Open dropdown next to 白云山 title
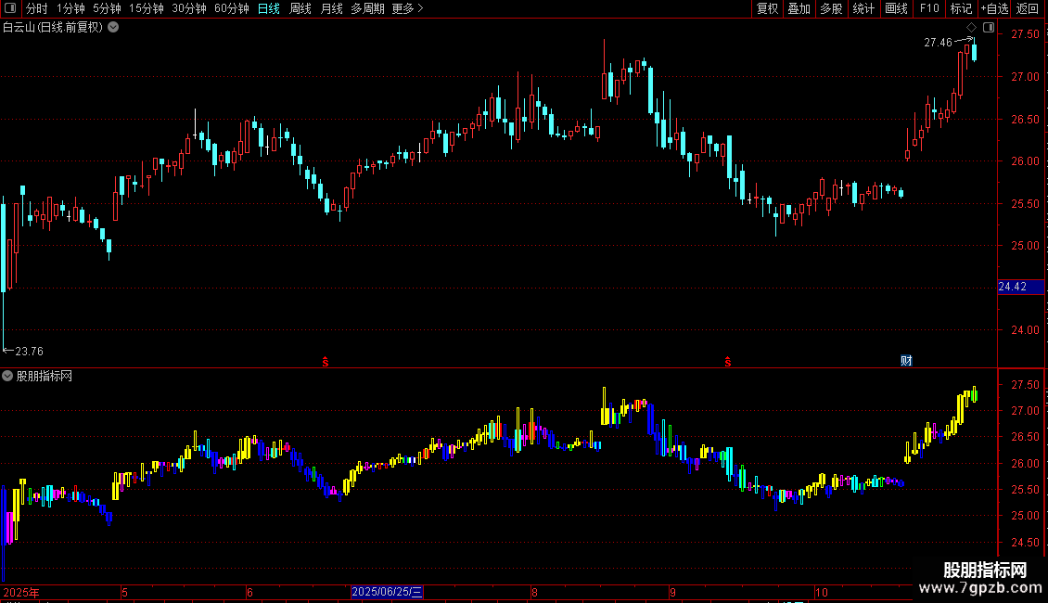Screen dimensions: 1048x603 coord(114,27)
